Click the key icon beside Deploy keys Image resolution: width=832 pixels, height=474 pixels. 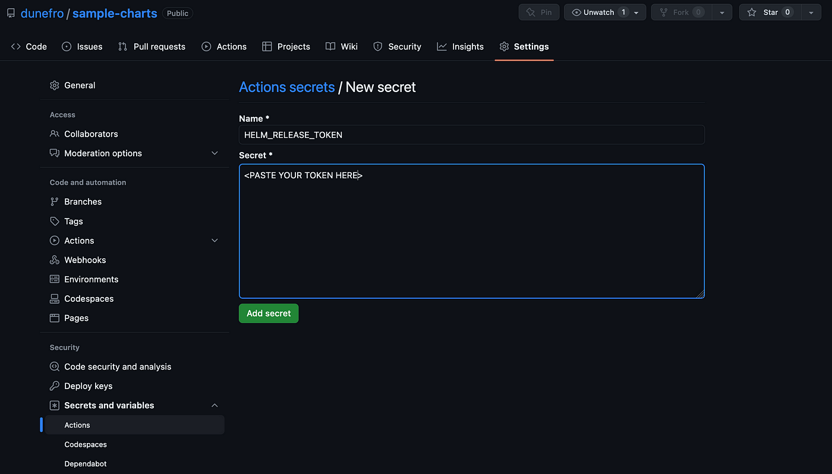pyautogui.click(x=55, y=386)
